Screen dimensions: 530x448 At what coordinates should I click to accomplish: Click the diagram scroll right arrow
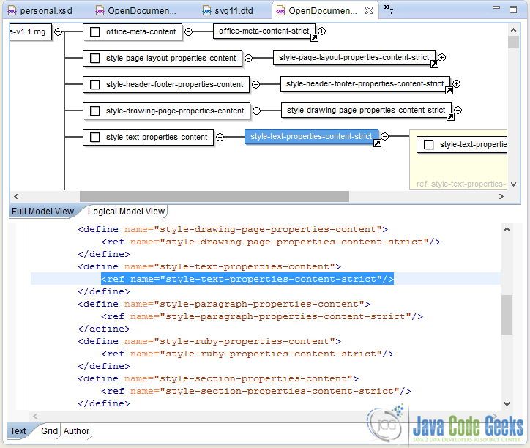click(501, 196)
